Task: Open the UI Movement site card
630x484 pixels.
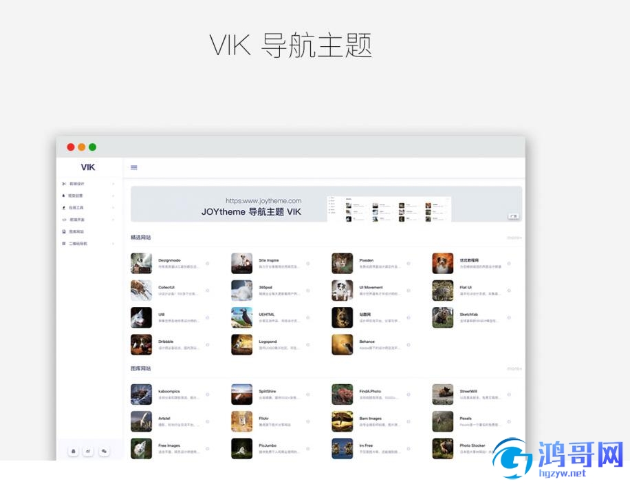Action: click(371, 291)
